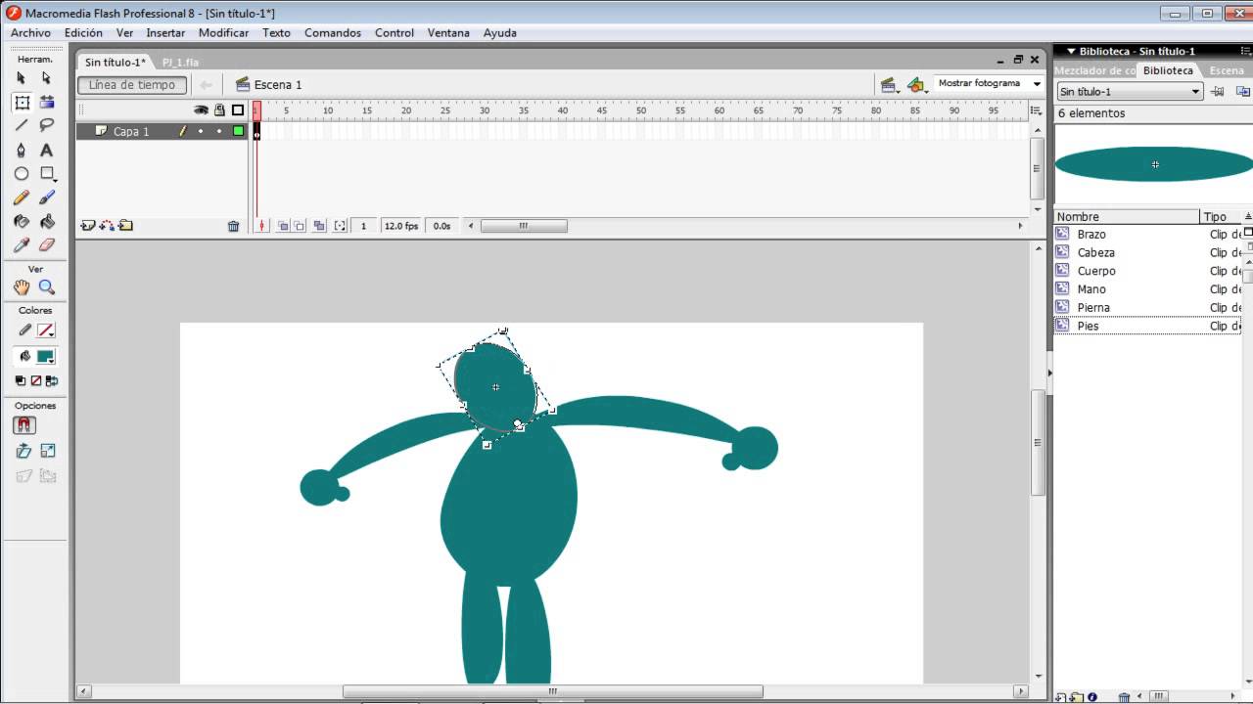Select the Hand tool
Image resolution: width=1253 pixels, height=704 pixels.
tap(22, 287)
